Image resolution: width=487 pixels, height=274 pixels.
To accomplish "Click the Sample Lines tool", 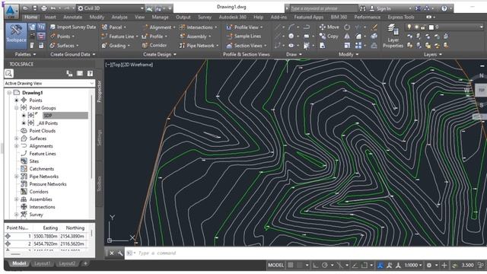I will pyautogui.click(x=244, y=37).
